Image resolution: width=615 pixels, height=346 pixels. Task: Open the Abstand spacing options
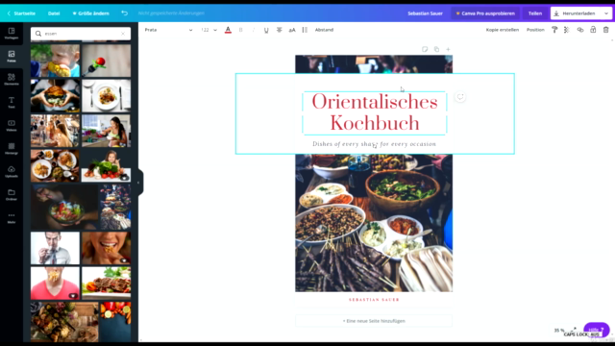tap(324, 30)
